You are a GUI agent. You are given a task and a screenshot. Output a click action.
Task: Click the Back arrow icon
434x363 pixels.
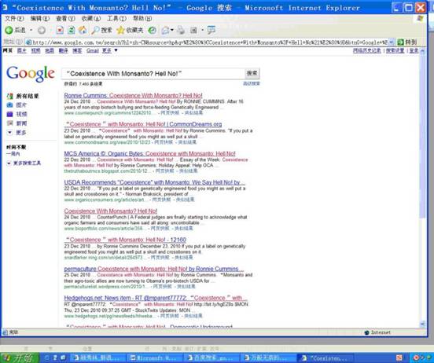(x=9, y=30)
